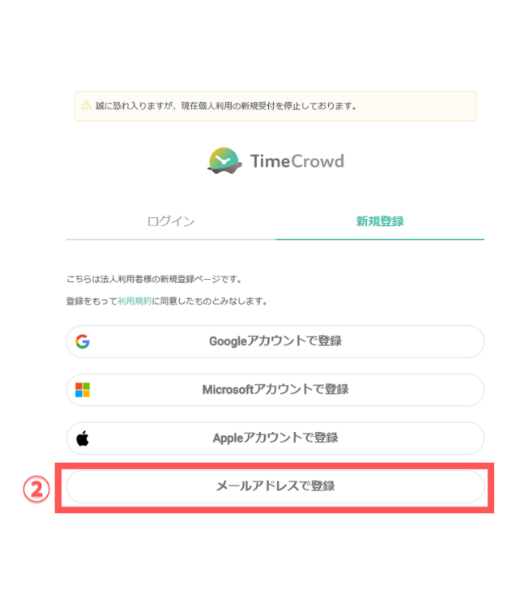Click the Microsoft four-square logo icon

coord(83,390)
